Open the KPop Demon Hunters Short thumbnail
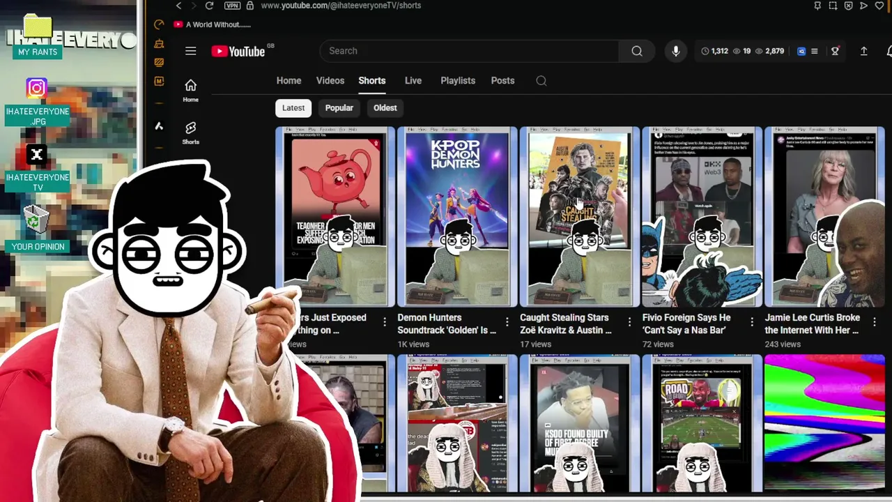 [x=457, y=217]
